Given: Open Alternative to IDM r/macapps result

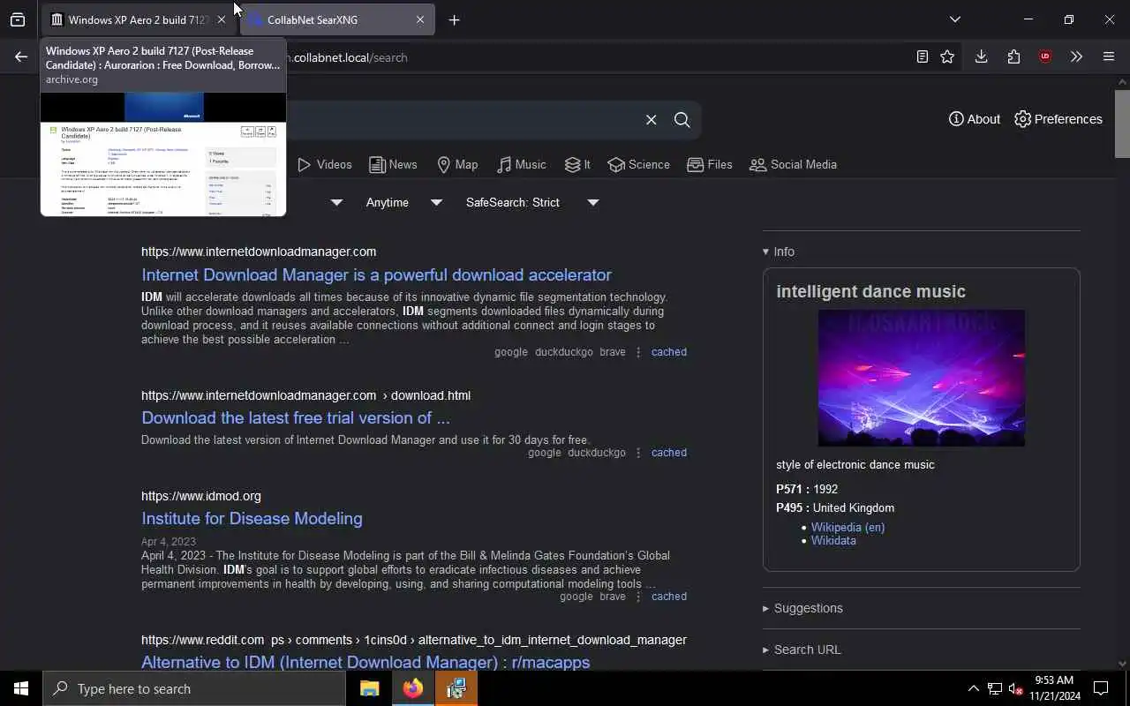Looking at the screenshot, I should tap(365, 661).
